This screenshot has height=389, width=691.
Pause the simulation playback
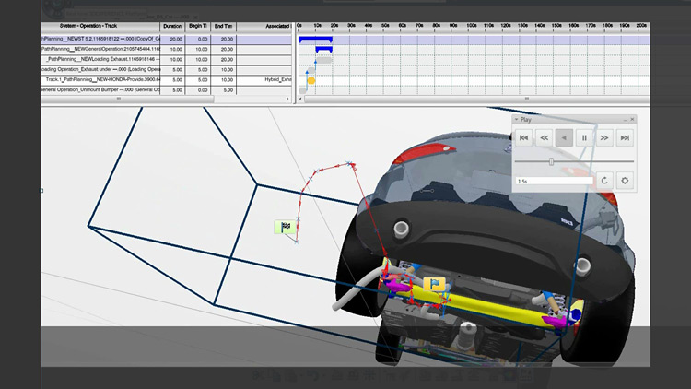point(584,137)
